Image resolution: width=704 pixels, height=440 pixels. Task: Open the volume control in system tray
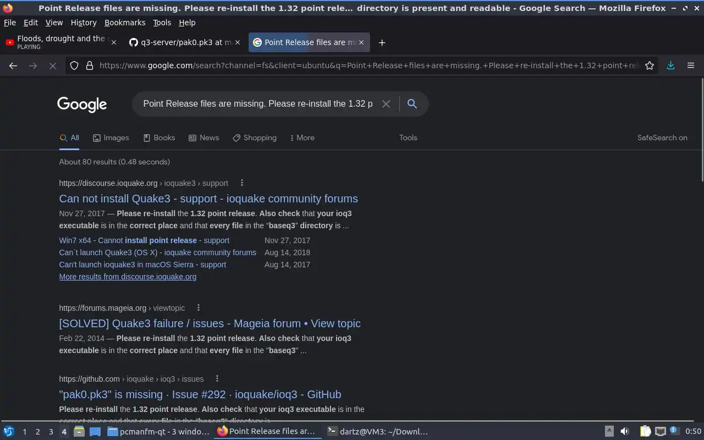[625, 431]
